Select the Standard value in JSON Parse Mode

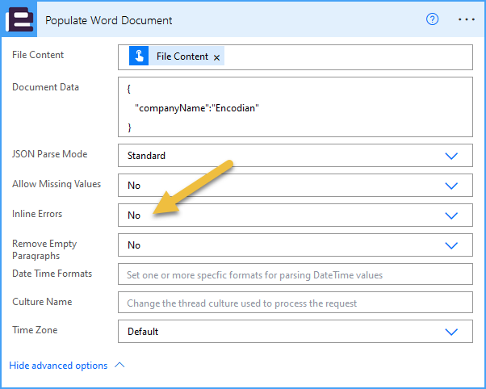point(146,156)
